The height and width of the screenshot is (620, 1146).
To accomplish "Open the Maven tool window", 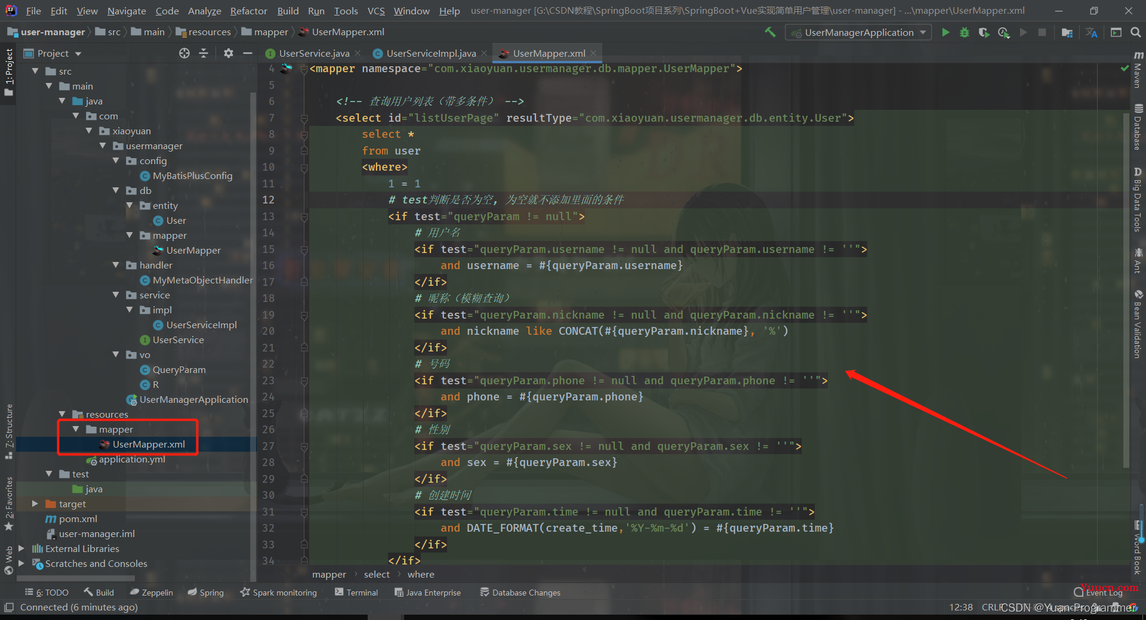I will coord(1138,69).
